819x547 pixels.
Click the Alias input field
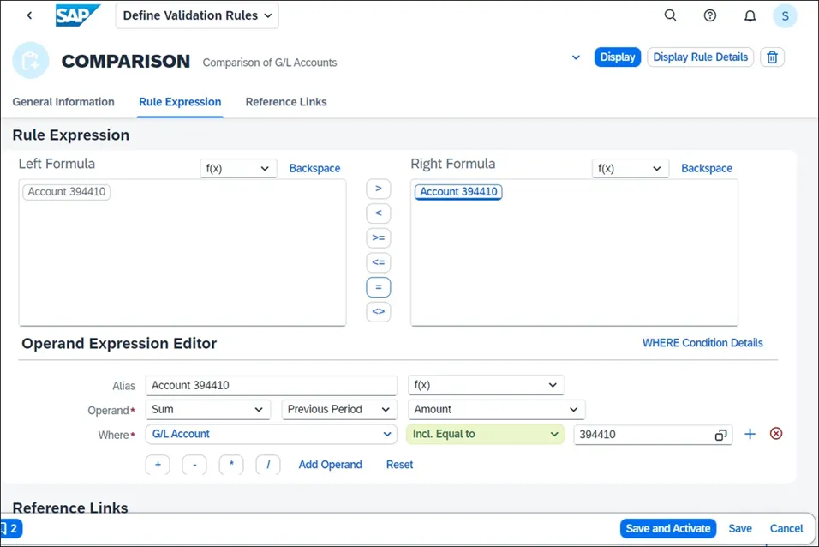pyautogui.click(x=271, y=386)
